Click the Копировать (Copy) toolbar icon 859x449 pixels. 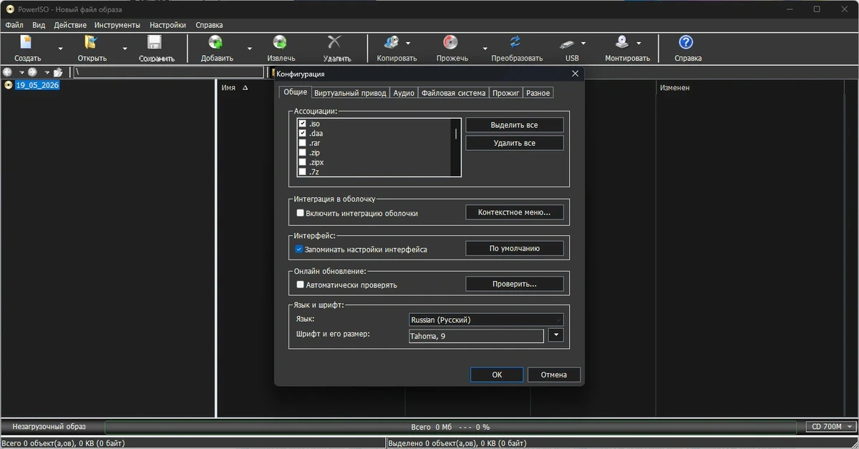click(x=393, y=43)
